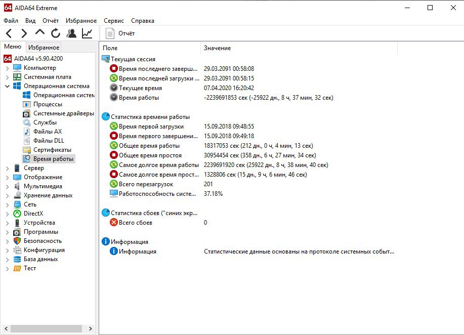464x335 pixels.
Task: Click the sidebar scroll right arrow
Action: point(91,328)
